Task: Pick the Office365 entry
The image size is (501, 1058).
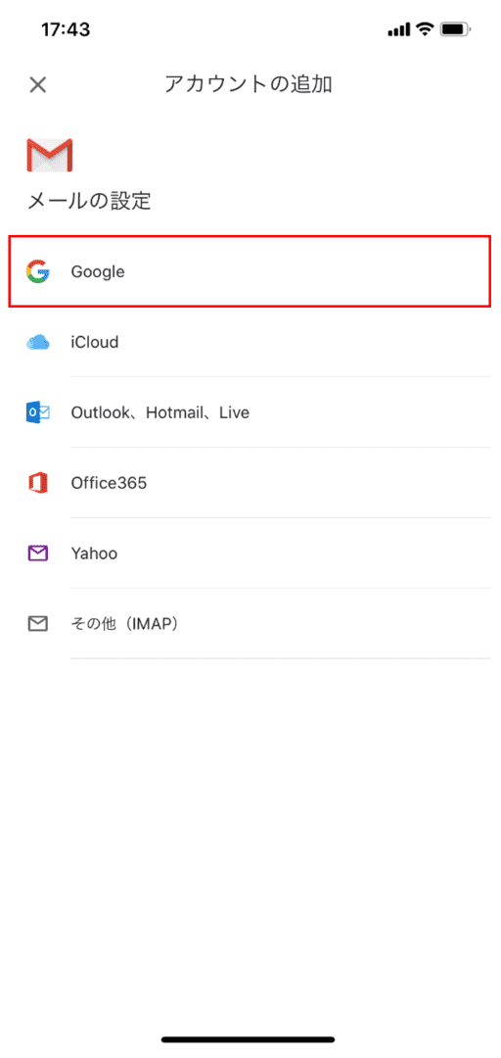Action: 250,483
